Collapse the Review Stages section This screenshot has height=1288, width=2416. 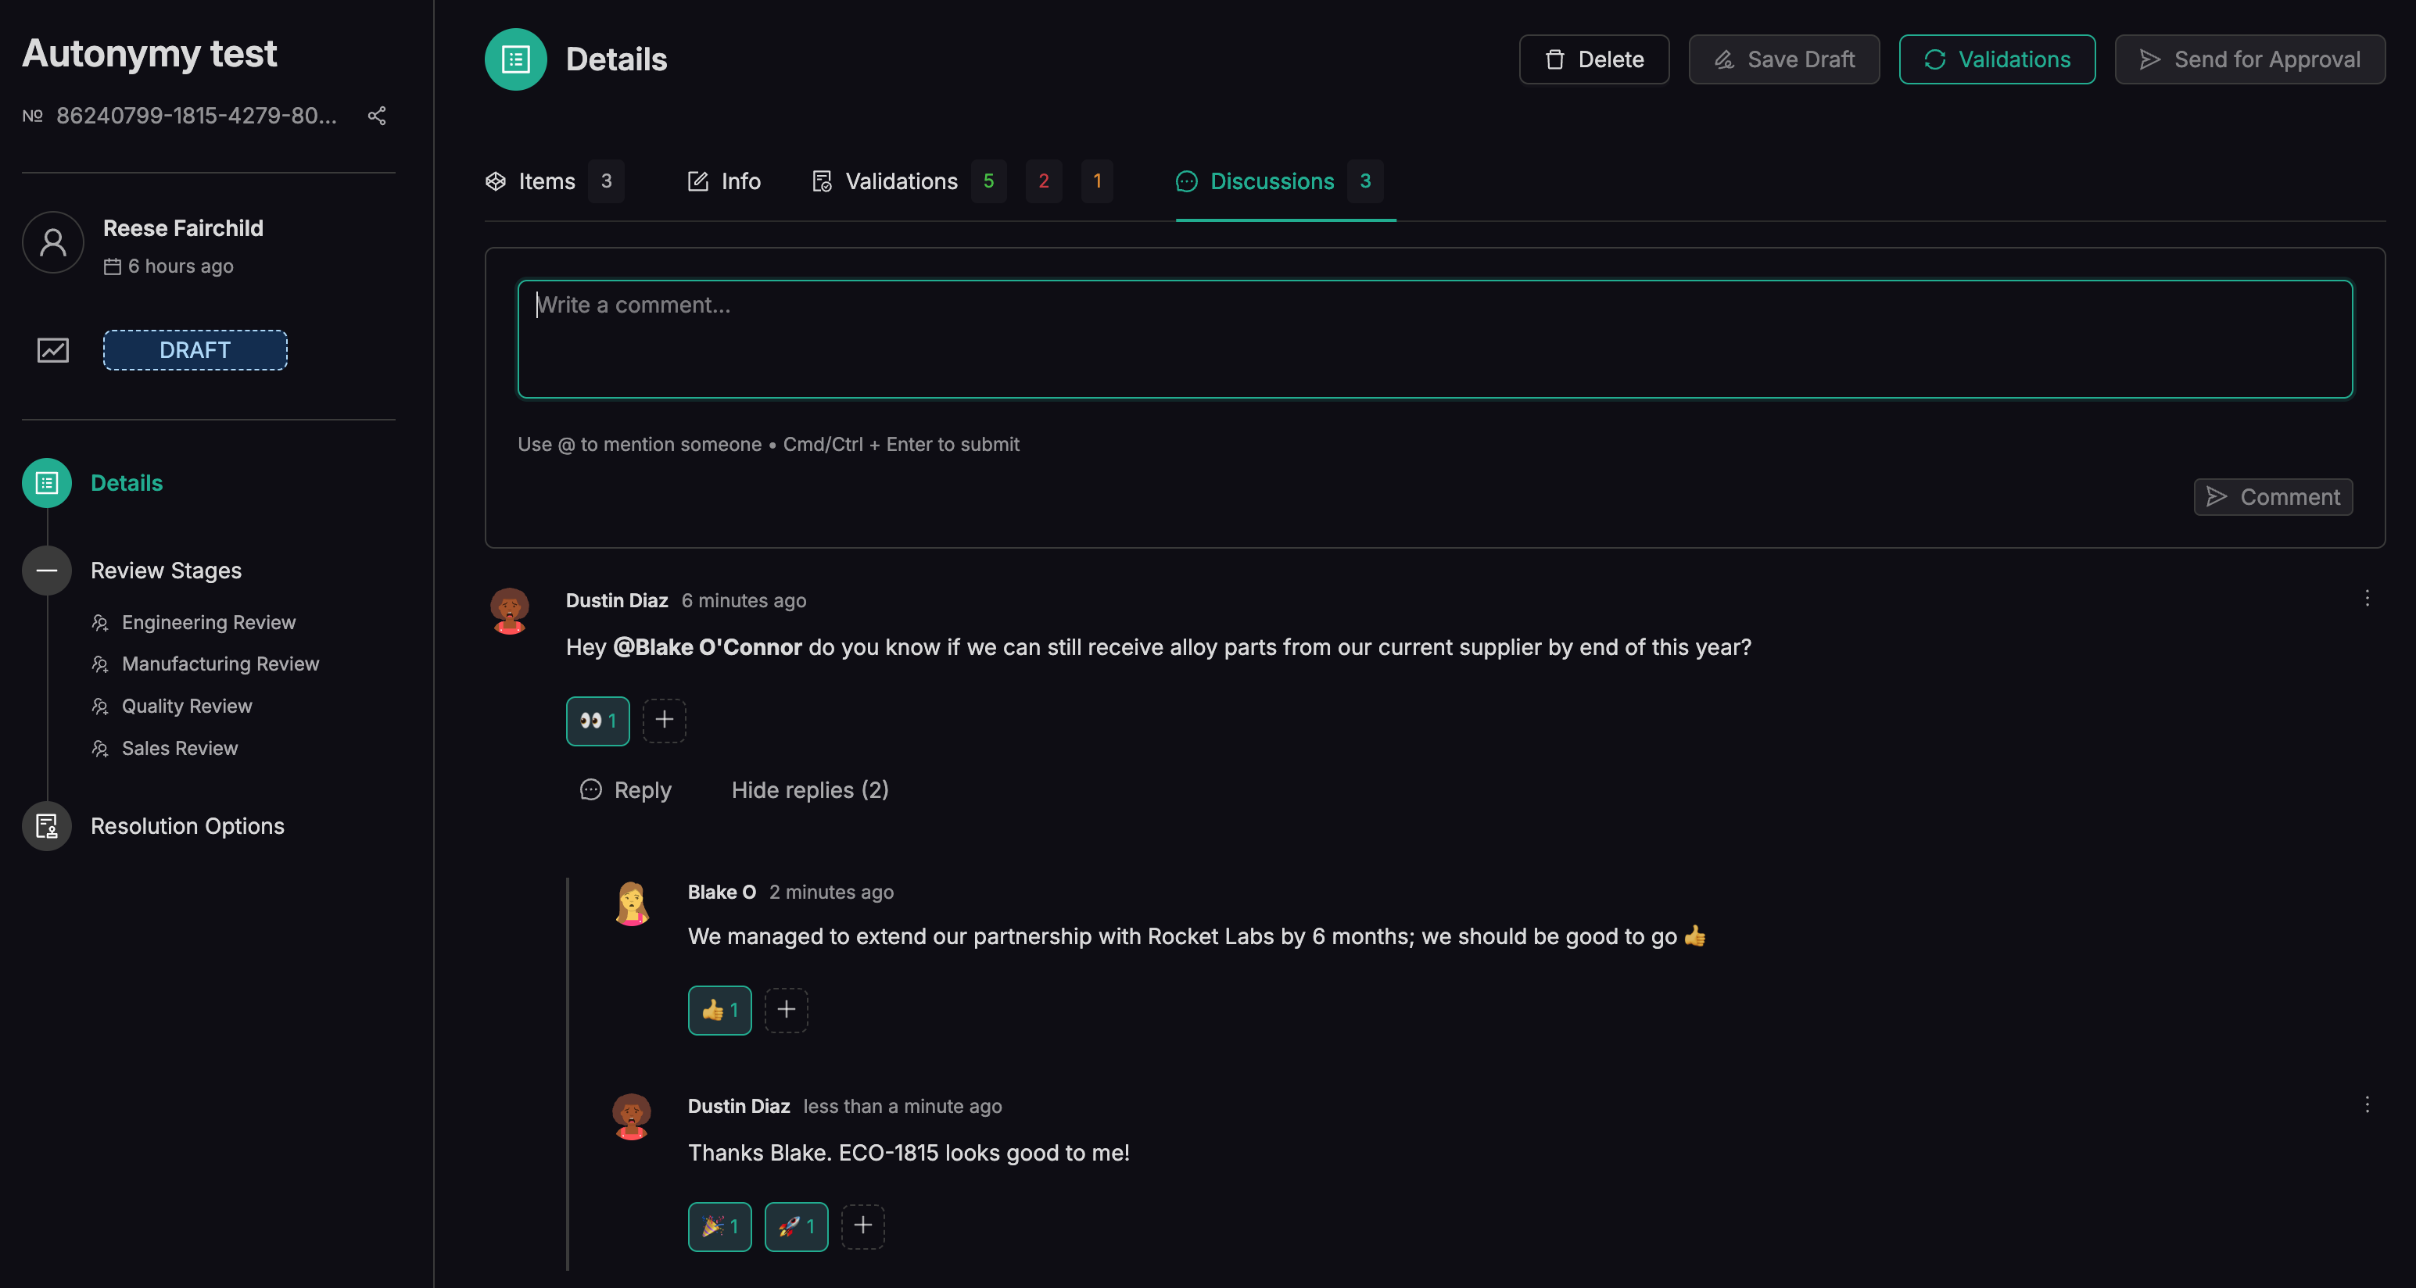point(47,571)
